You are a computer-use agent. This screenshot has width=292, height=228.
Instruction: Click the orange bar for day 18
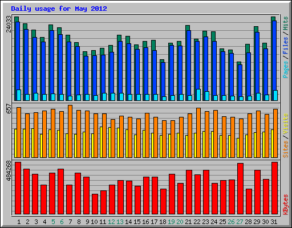coord(164,139)
